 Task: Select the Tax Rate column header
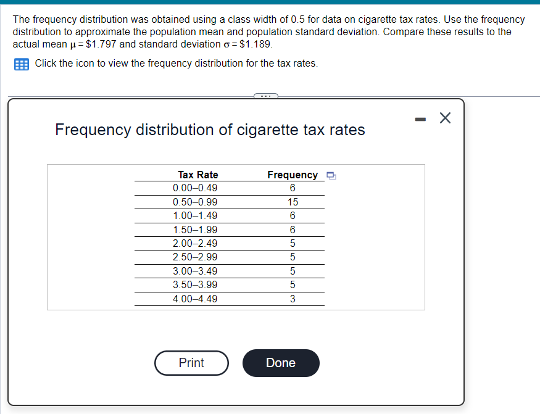click(197, 175)
